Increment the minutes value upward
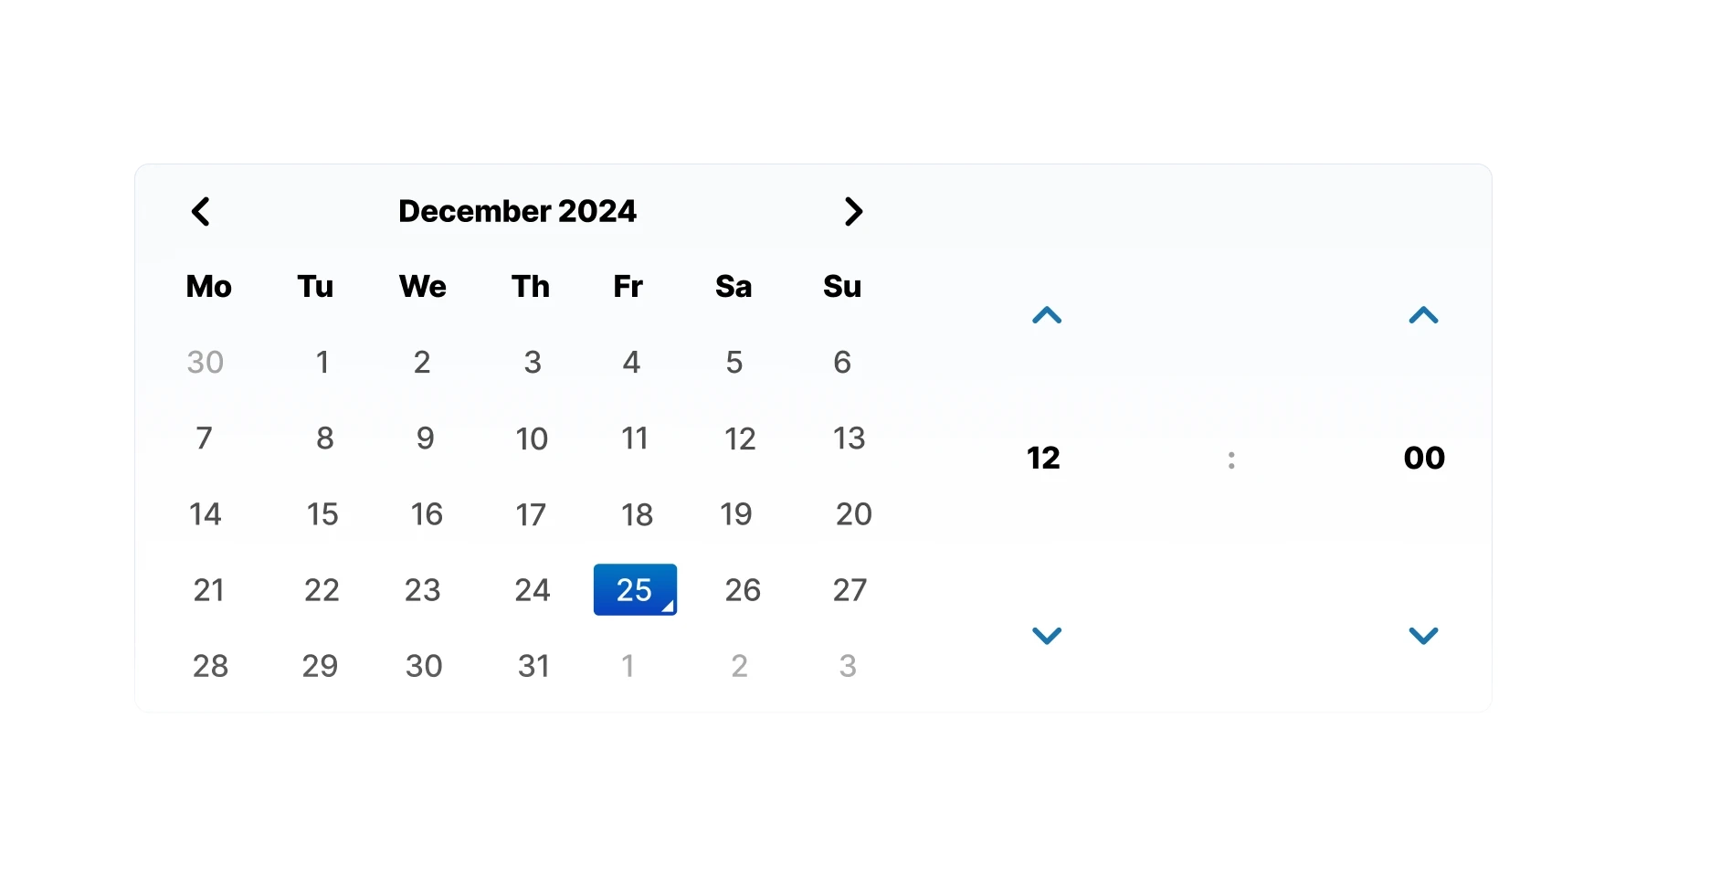 [1423, 316]
